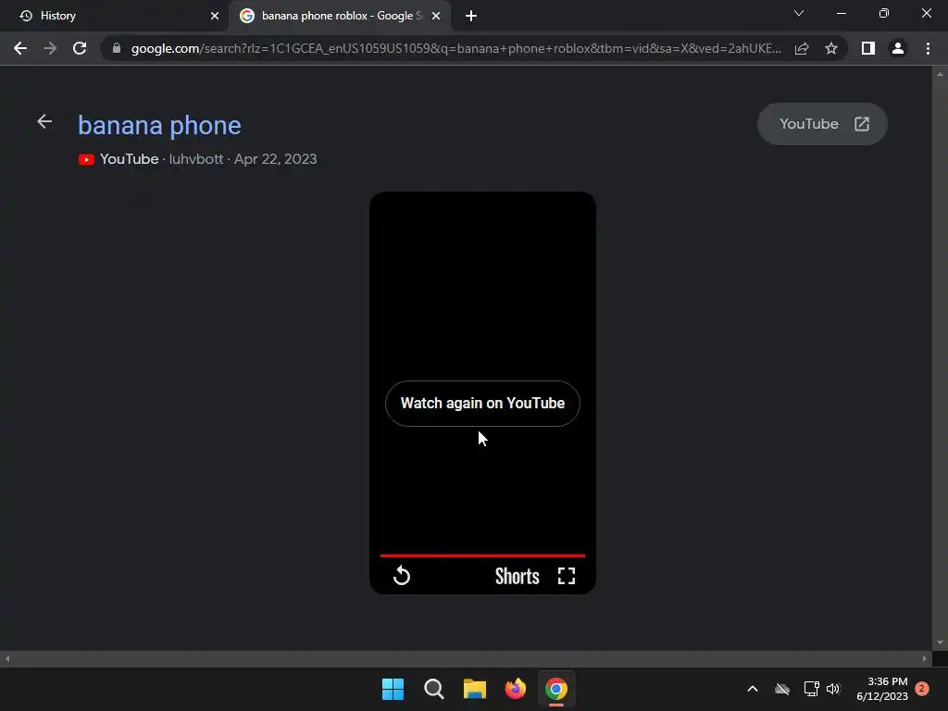Reload the current page
The height and width of the screenshot is (711, 948).
click(80, 48)
